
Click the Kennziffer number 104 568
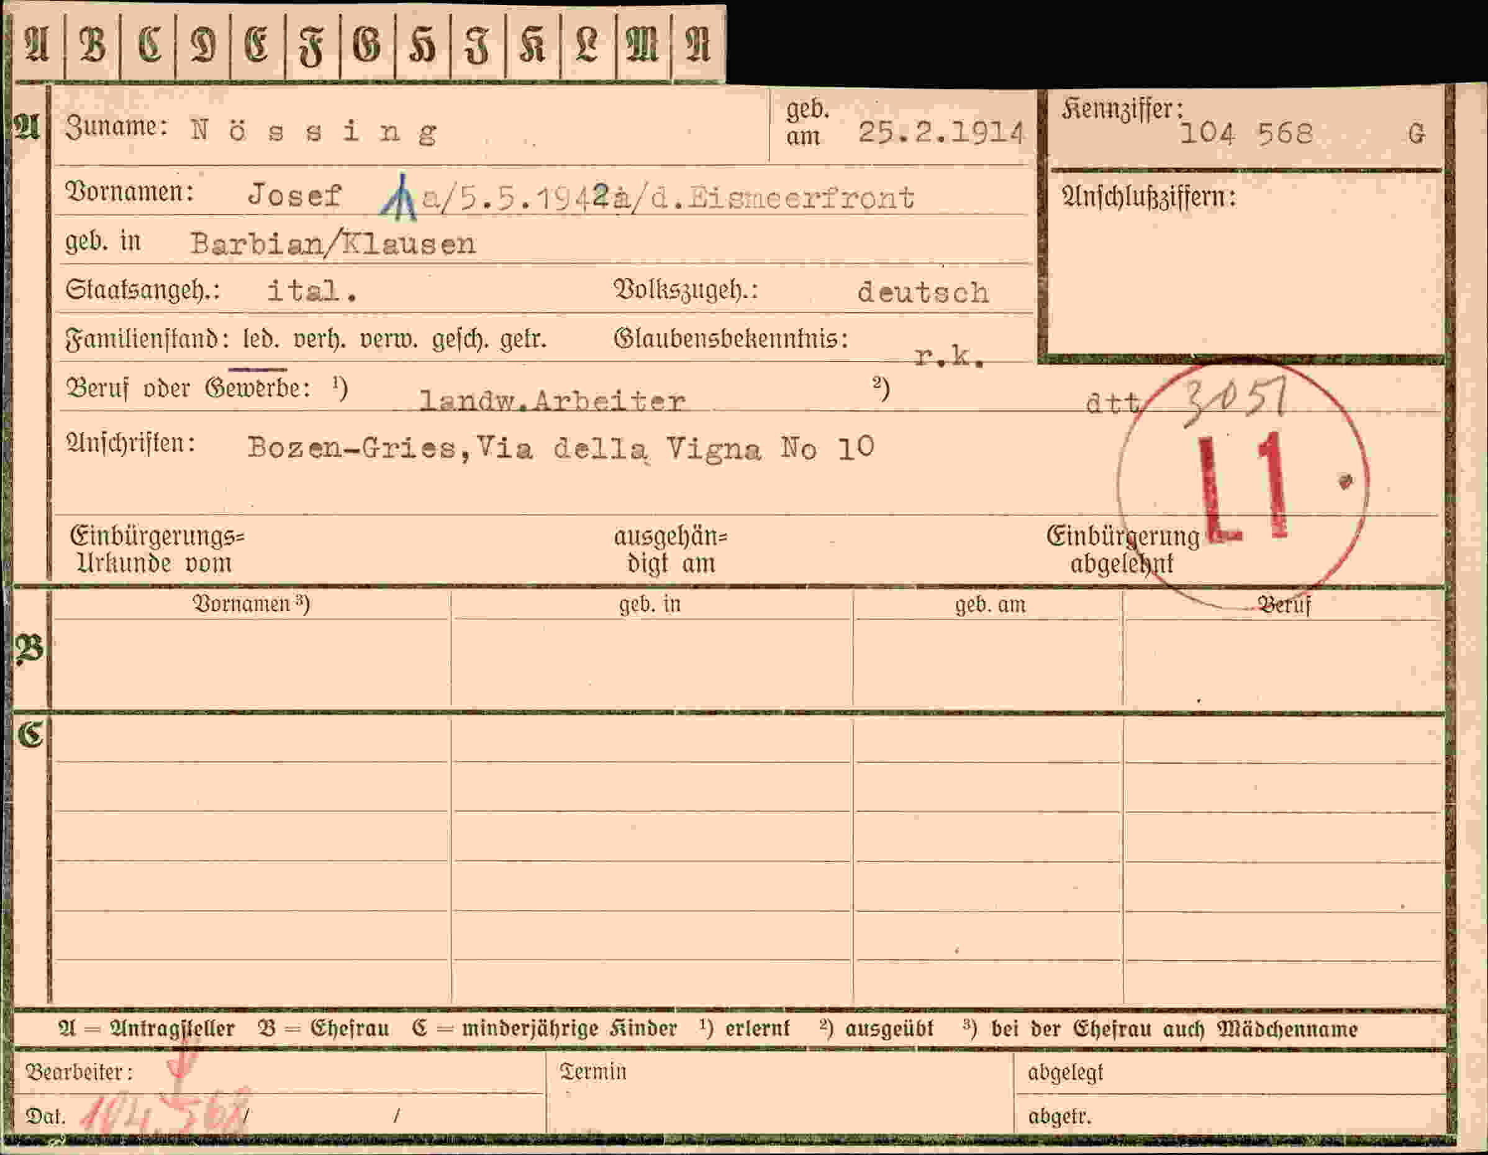[1246, 133]
